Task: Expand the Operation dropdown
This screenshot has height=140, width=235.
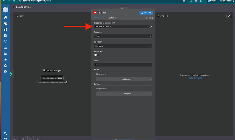Action: 123,46
